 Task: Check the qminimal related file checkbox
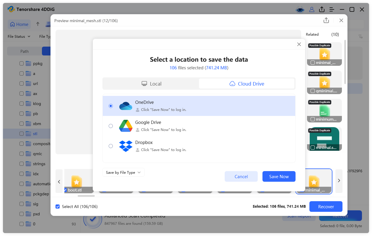pyautogui.click(x=313, y=91)
